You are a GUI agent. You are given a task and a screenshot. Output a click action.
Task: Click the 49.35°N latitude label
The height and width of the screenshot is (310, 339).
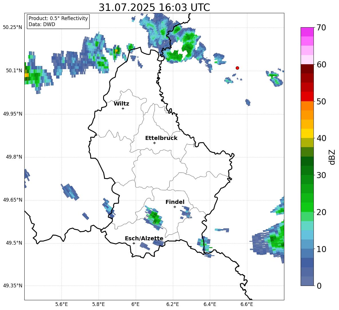13,286
